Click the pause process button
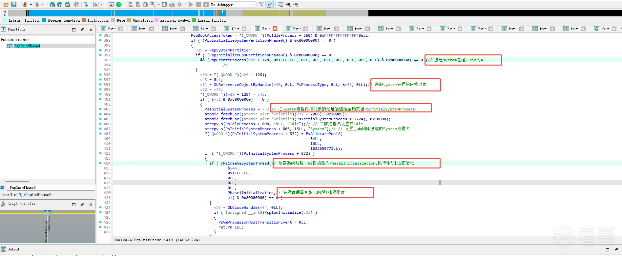Image resolution: width=622 pixels, height=256 pixels. tap(198, 5)
